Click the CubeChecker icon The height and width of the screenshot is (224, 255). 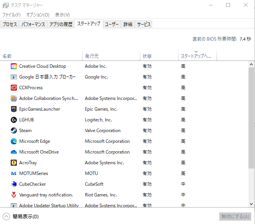(14, 184)
